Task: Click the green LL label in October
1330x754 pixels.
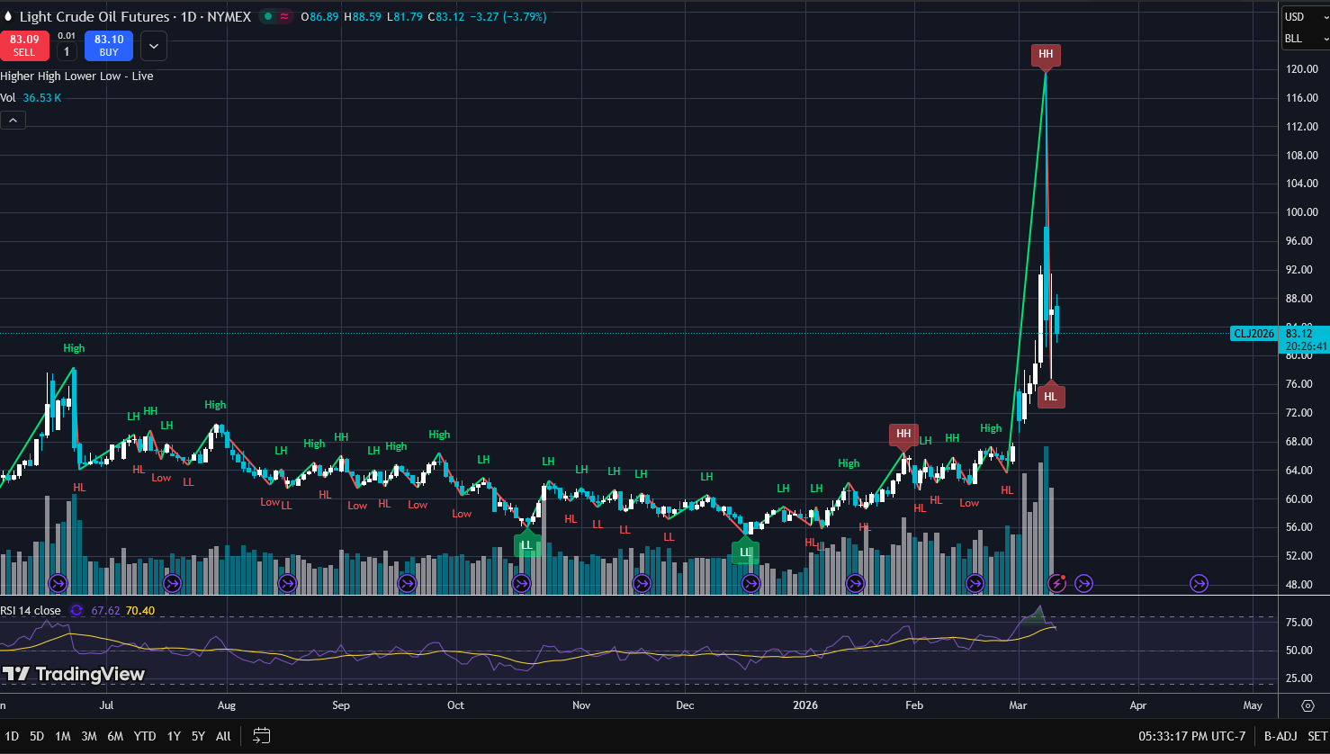Action: 526,545
